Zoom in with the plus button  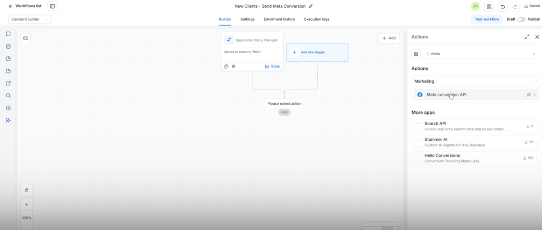click(27, 205)
